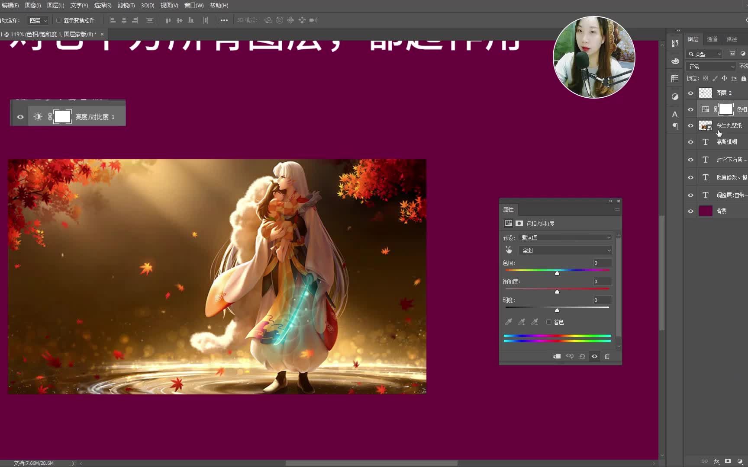Enable the 显示变换控件 checkbox

tap(59, 20)
